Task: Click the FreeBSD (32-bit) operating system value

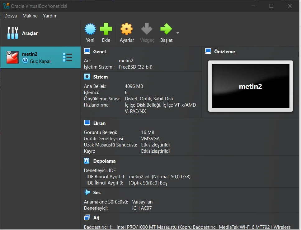Action: pyautogui.click(x=136, y=67)
